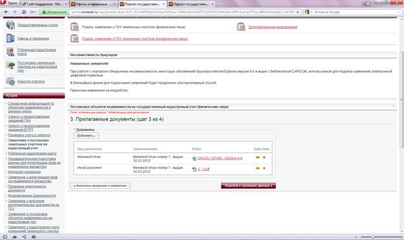
Task: Open the 'Офисы и приемные' sidebar link
Action: tap(33, 39)
